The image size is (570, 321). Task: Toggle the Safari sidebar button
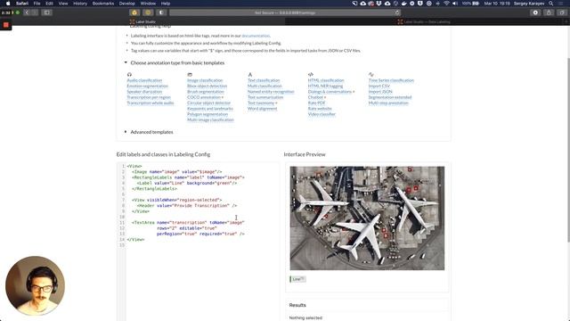coord(47,12)
